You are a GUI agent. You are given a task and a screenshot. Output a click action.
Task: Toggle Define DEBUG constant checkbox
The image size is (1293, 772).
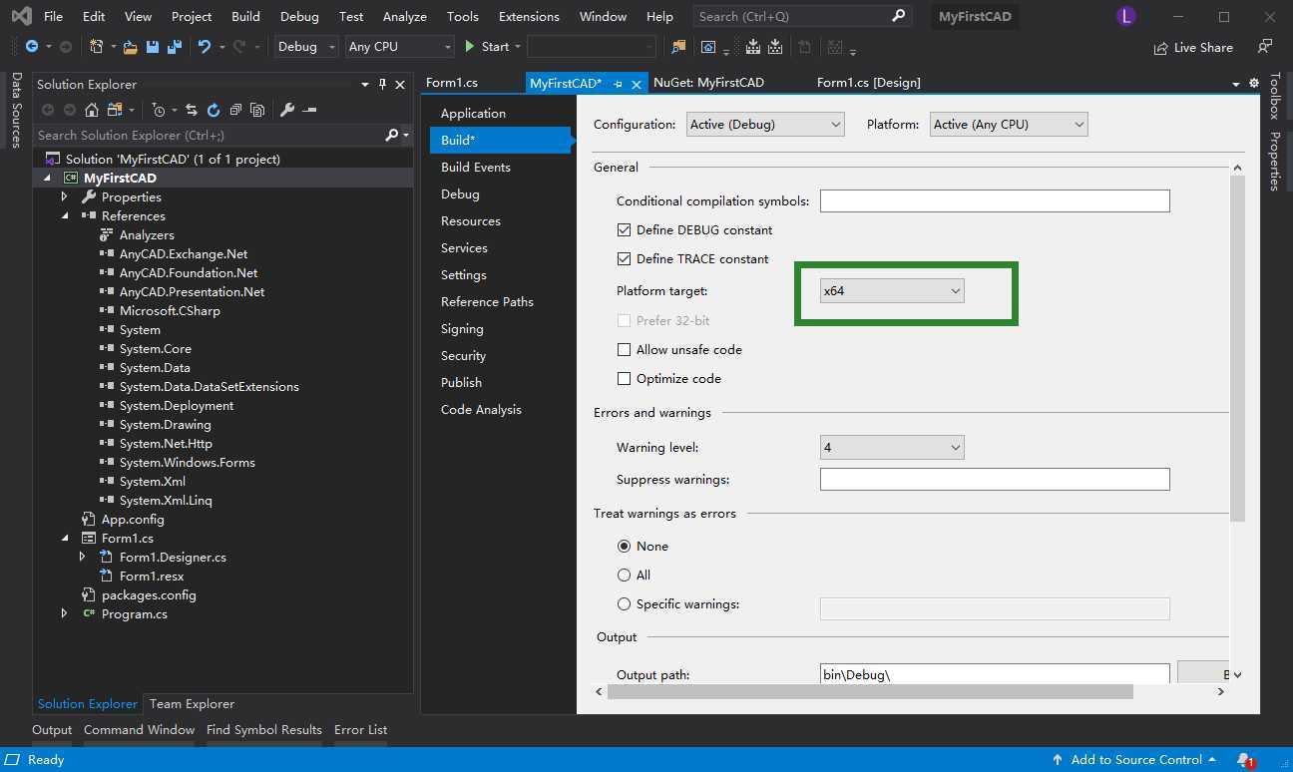[x=625, y=229]
